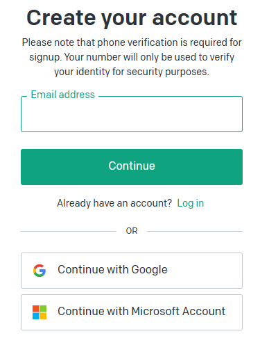Click the divider line right of OR

click(x=195, y=231)
